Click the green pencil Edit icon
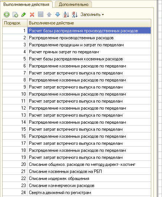 pyautogui.click(x=23, y=14)
